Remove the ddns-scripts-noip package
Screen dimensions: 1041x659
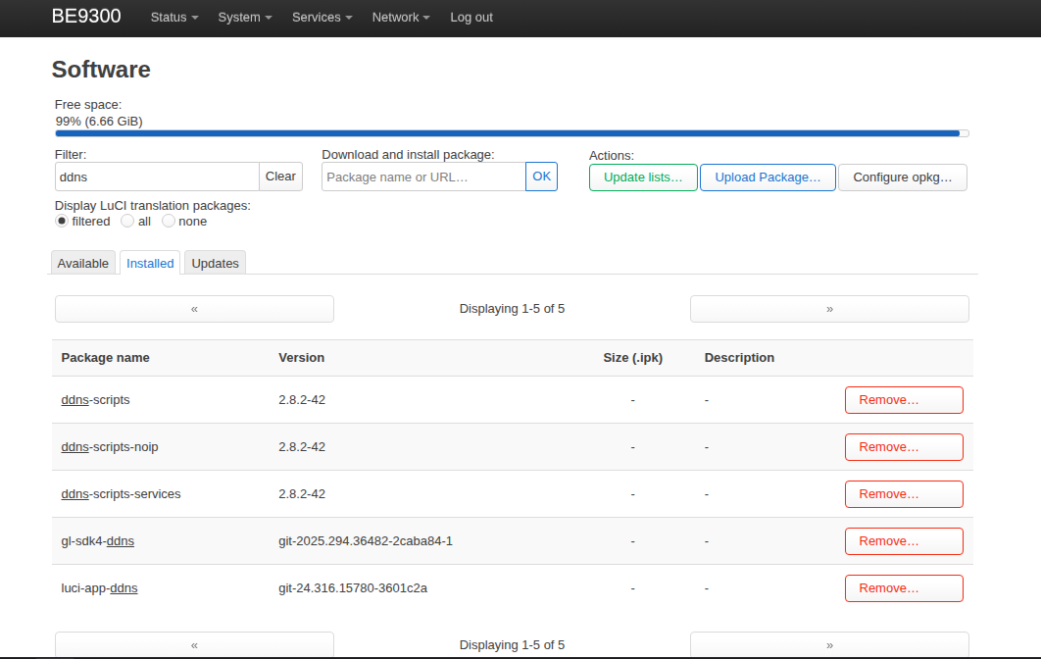(x=903, y=447)
